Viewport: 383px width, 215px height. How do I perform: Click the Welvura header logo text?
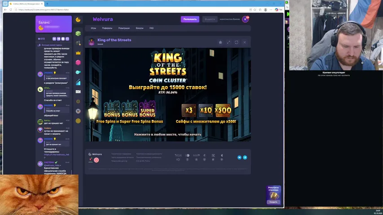[x=102, y=19]
